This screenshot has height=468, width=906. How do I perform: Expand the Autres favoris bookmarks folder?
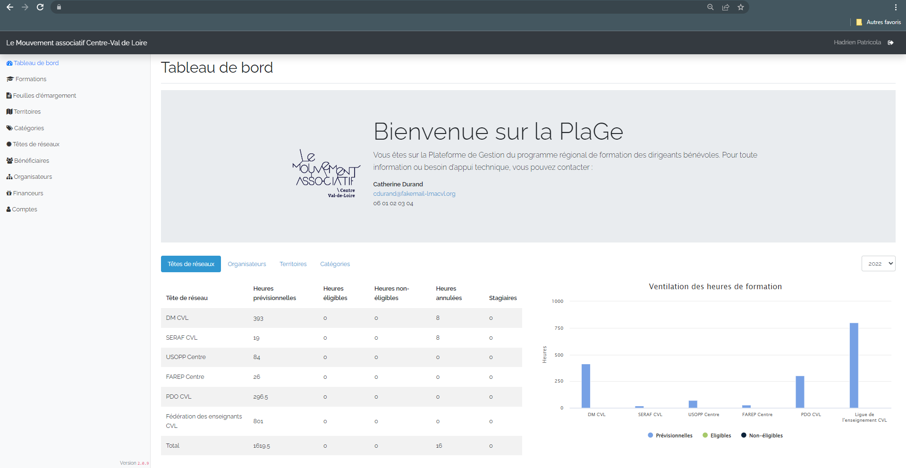[x=882, y=22]
